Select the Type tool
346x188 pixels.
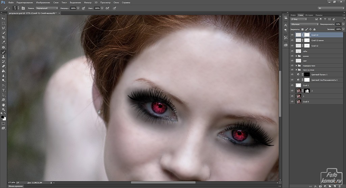[3, 90]
